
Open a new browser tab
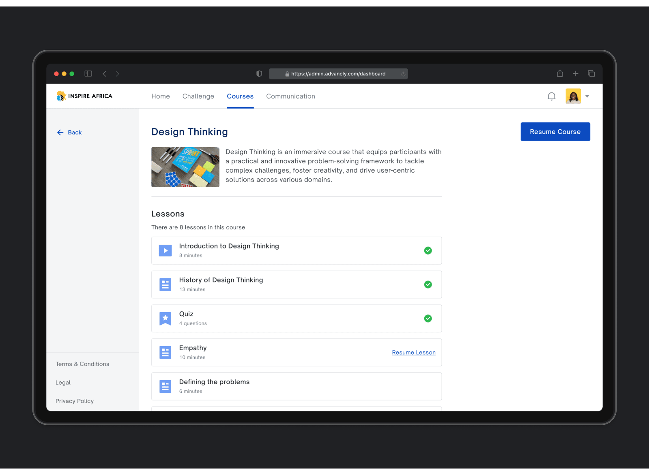click(x=576, y=74)
